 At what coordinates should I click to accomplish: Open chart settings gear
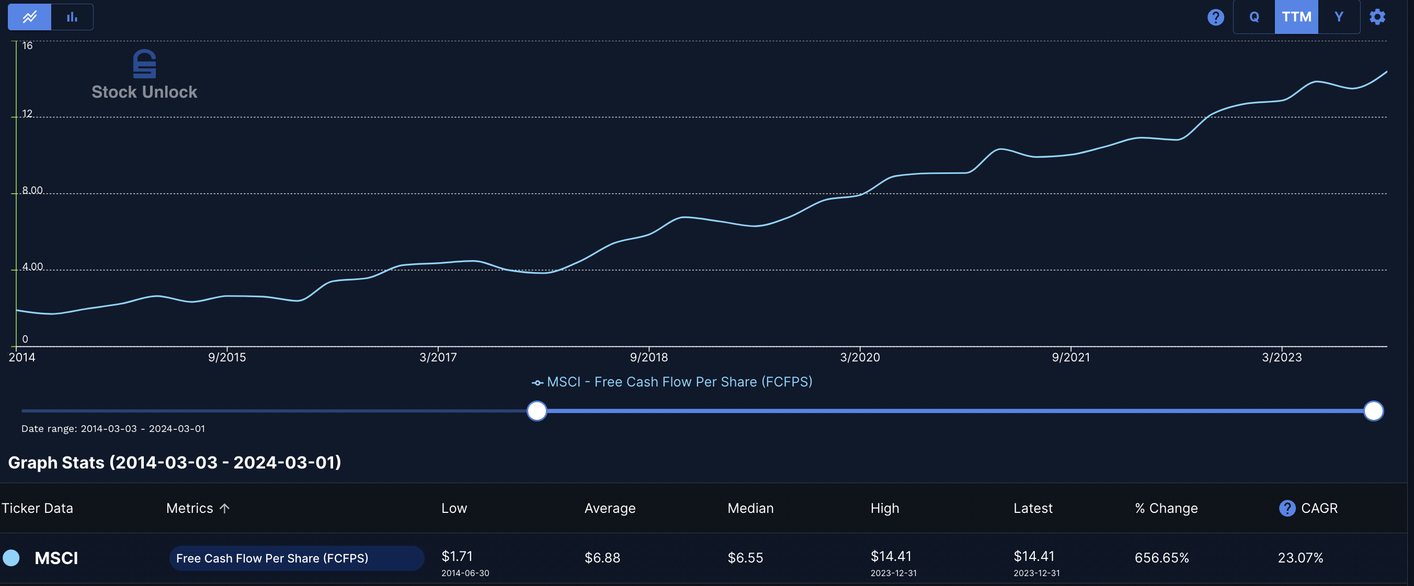pyautogui.click(x=1377, y=17)
